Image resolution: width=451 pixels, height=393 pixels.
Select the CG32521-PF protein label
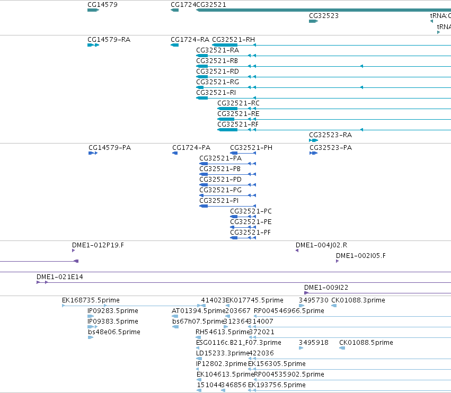pos(250,233)
